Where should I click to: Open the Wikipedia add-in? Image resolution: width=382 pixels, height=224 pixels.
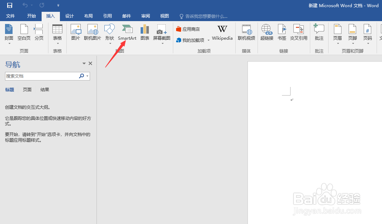(x=222, y=32)
